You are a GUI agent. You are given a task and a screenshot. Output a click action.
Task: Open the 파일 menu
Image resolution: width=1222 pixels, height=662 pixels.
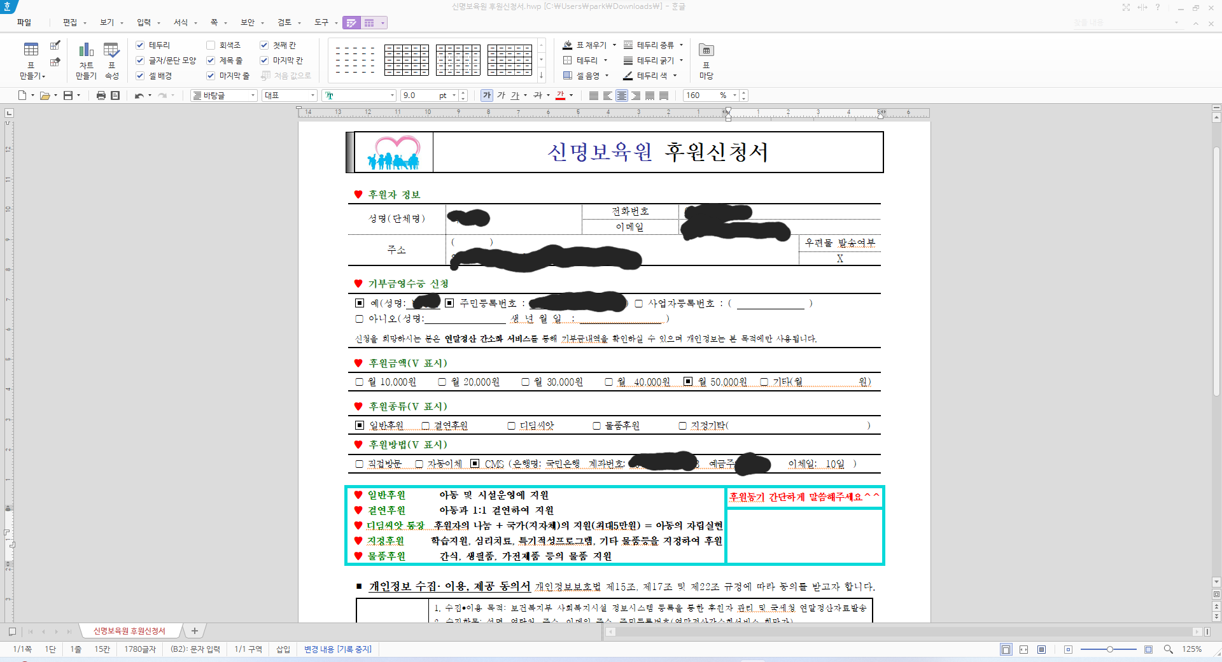coord(24,22)
